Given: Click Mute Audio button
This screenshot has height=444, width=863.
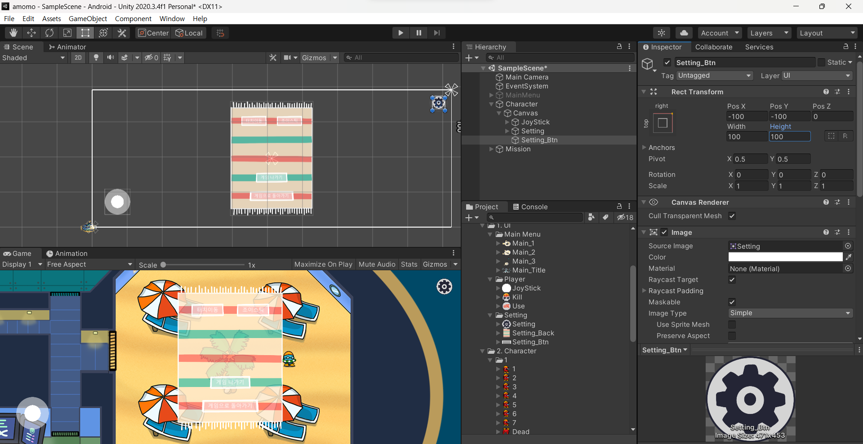Looking at the screenshot, I should point(377,264).
